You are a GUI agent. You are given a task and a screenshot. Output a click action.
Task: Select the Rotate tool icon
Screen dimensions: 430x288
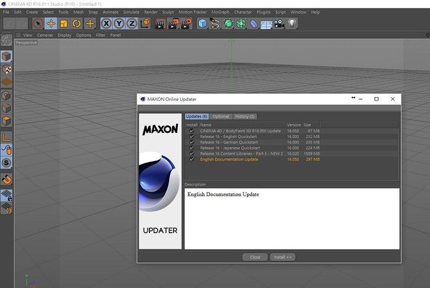click(x=77, y=24)
